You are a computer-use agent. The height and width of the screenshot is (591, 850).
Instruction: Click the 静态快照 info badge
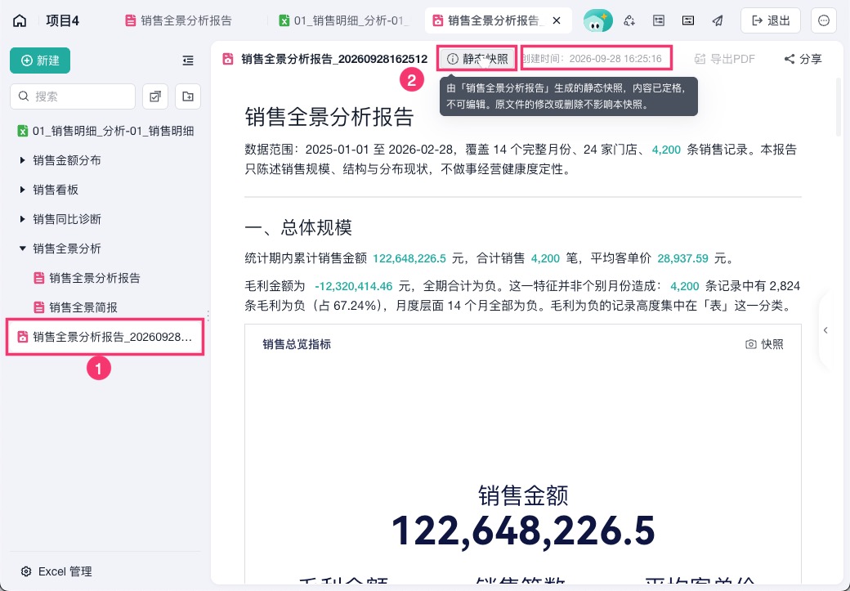coord(477,59)
